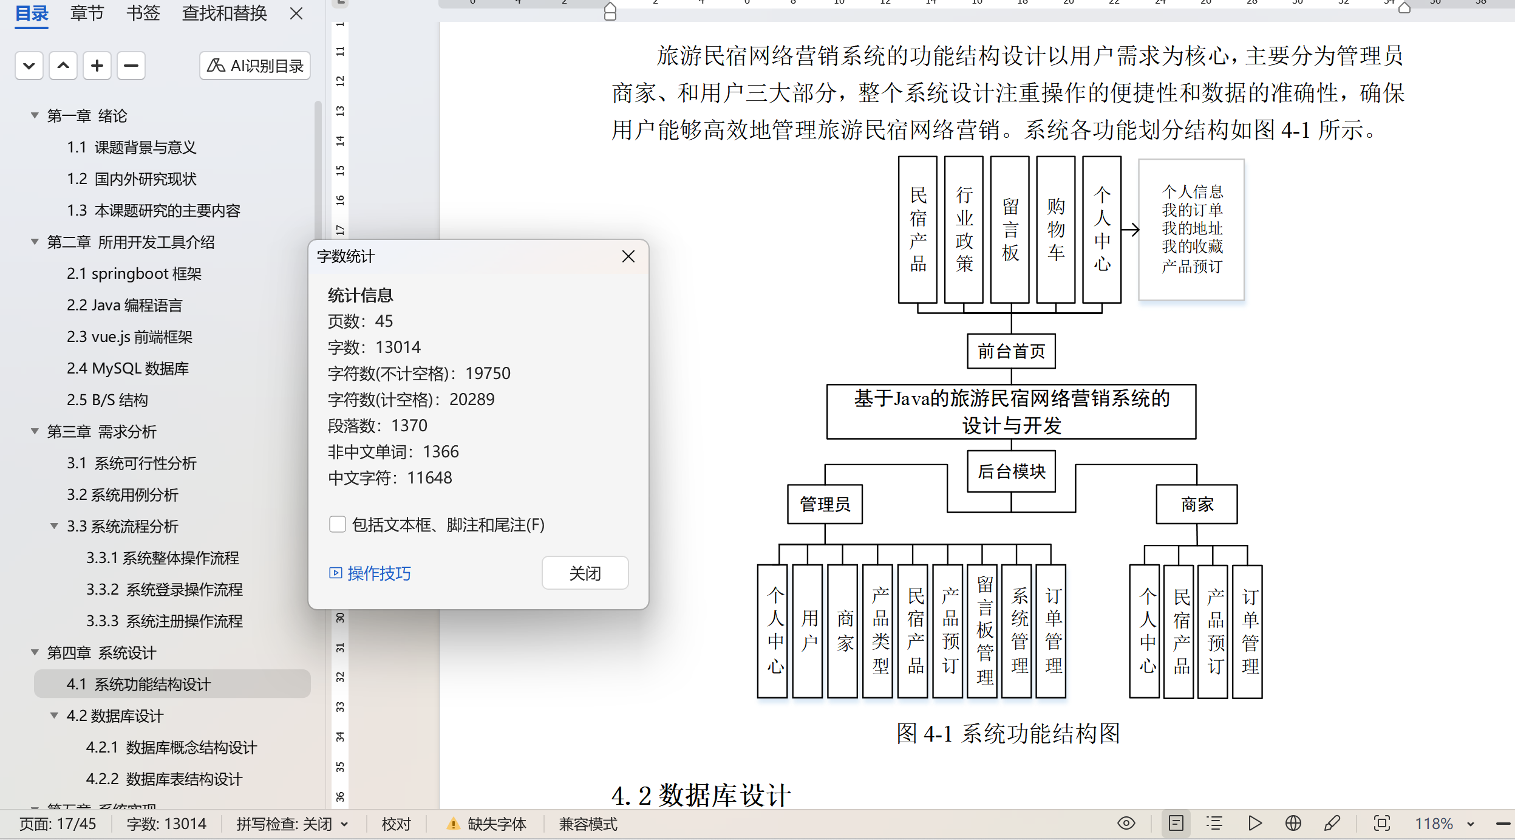
Task: Click the reading mode play icon
Action: coord(1254,823)
